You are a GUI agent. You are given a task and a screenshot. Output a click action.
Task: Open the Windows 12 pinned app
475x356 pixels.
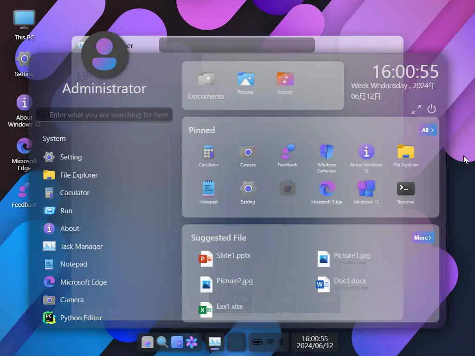point(366,192)
